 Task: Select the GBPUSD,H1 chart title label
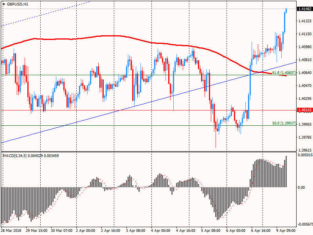18,4
